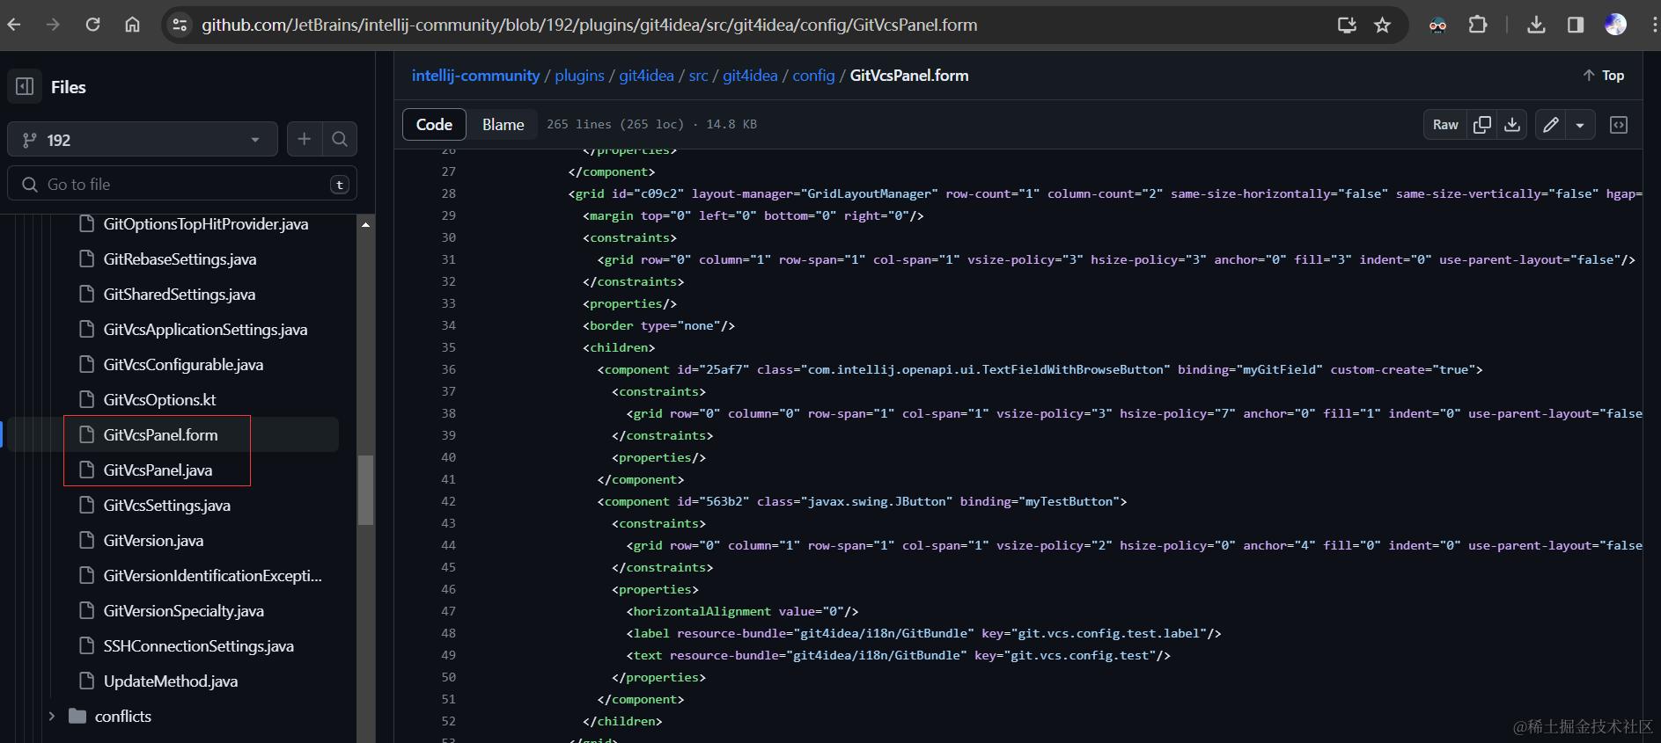This screenshot has height=743, width=1661.
Task: Click line number 42
Action: click(x=448, y=501)
